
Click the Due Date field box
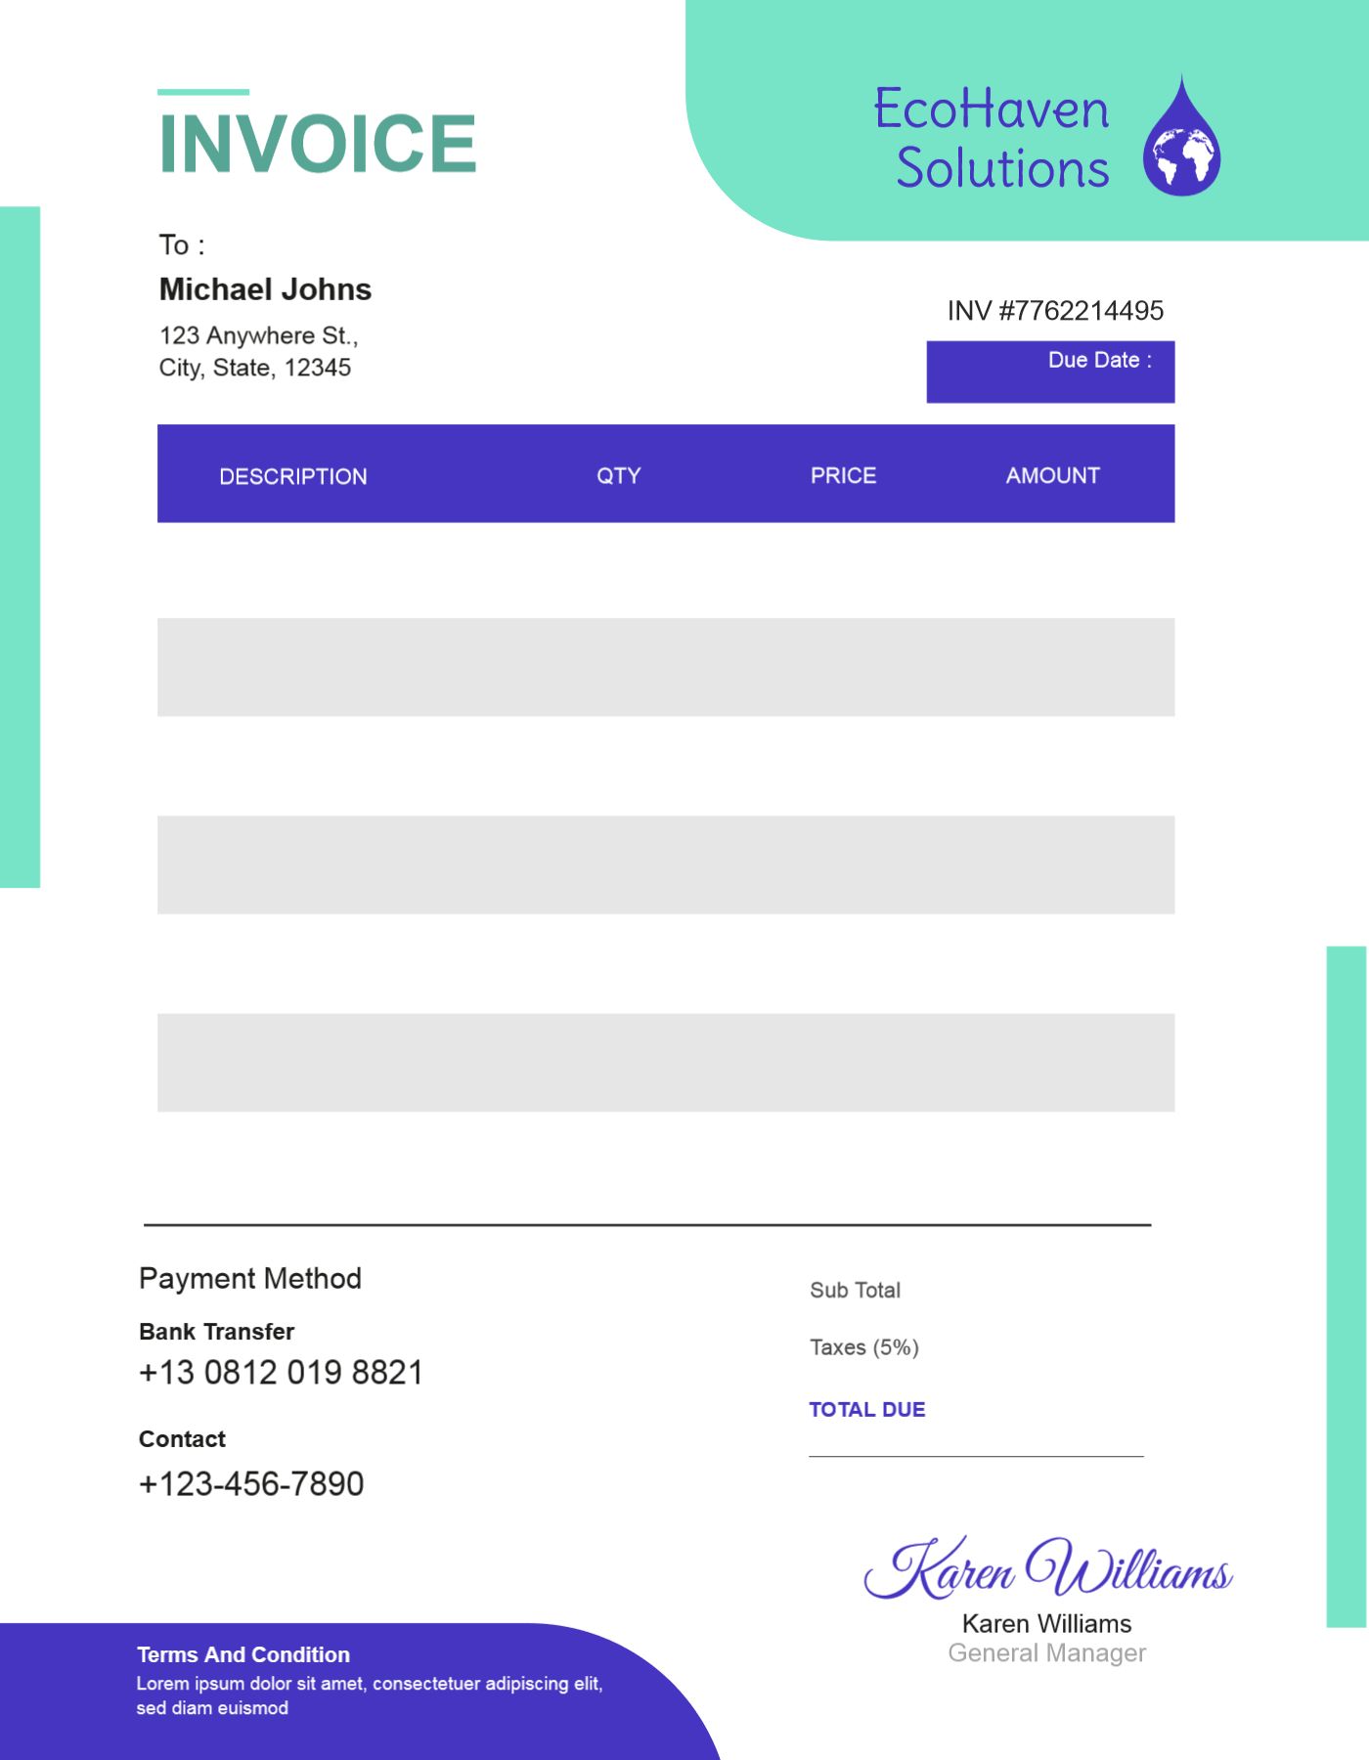[1050, 372]
